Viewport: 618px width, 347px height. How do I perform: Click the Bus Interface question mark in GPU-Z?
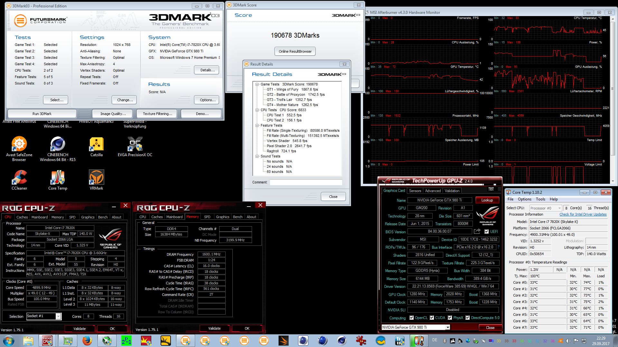[x=499, y=247]
